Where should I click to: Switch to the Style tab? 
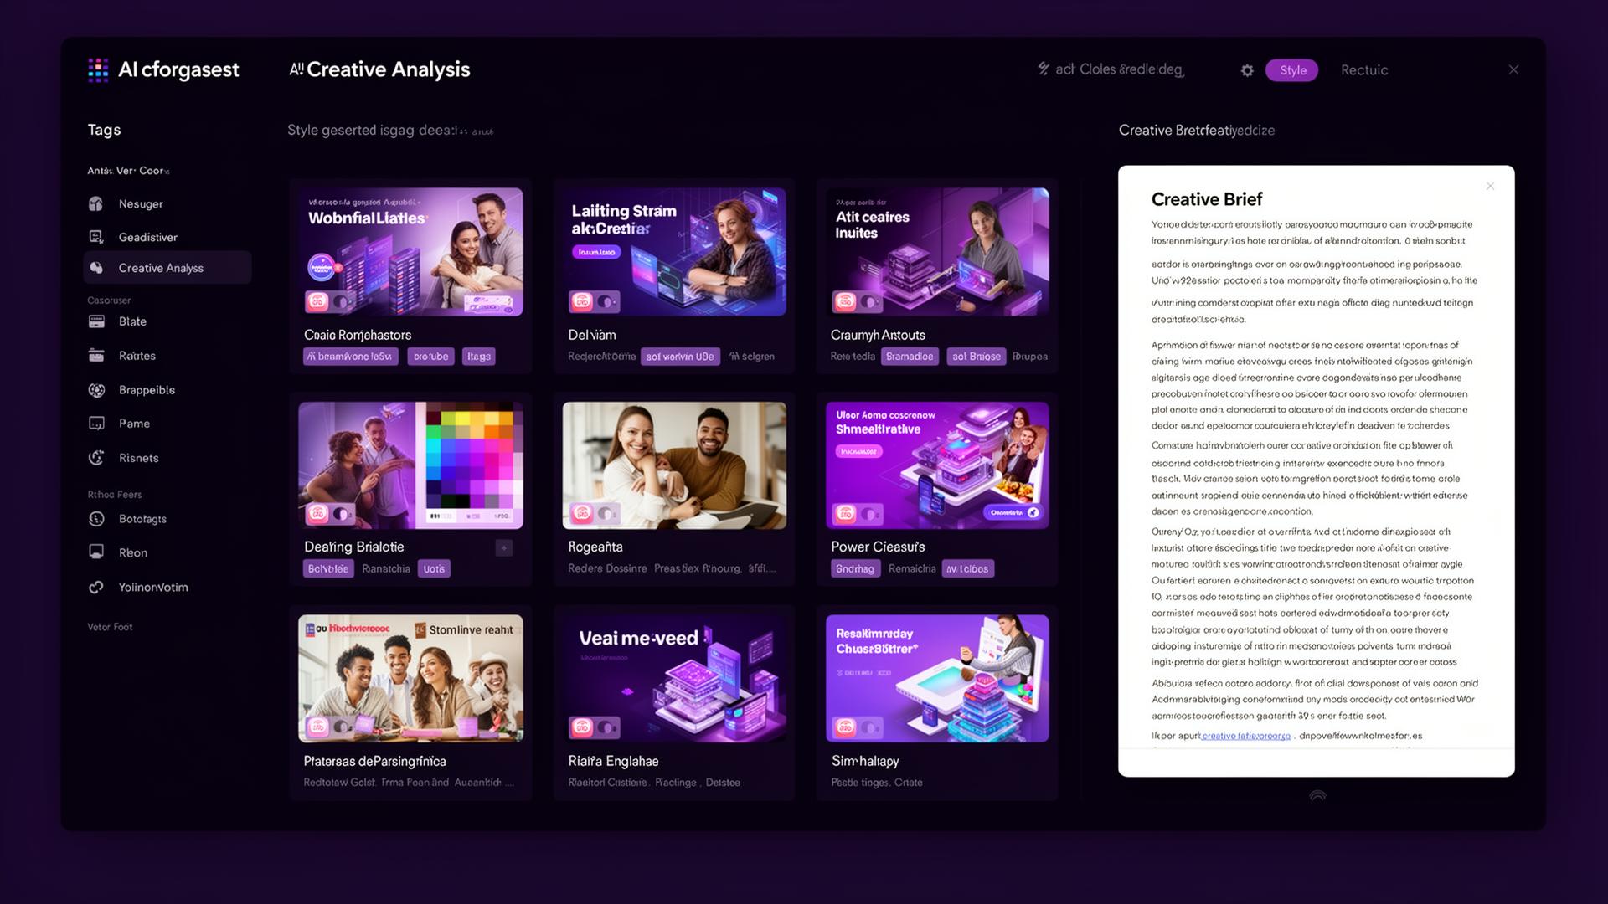(x=1292, y=70)
